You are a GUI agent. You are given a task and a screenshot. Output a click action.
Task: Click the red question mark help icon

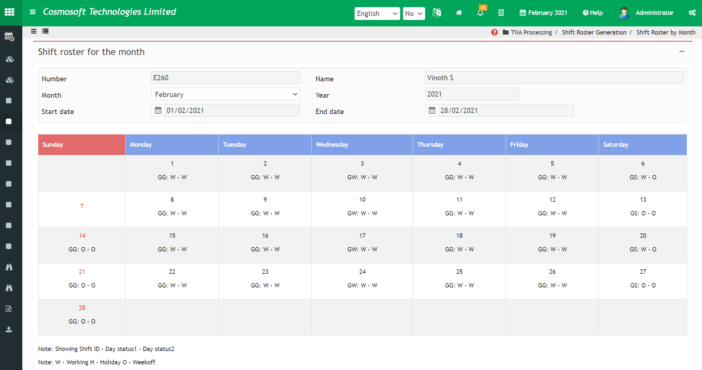494,32
